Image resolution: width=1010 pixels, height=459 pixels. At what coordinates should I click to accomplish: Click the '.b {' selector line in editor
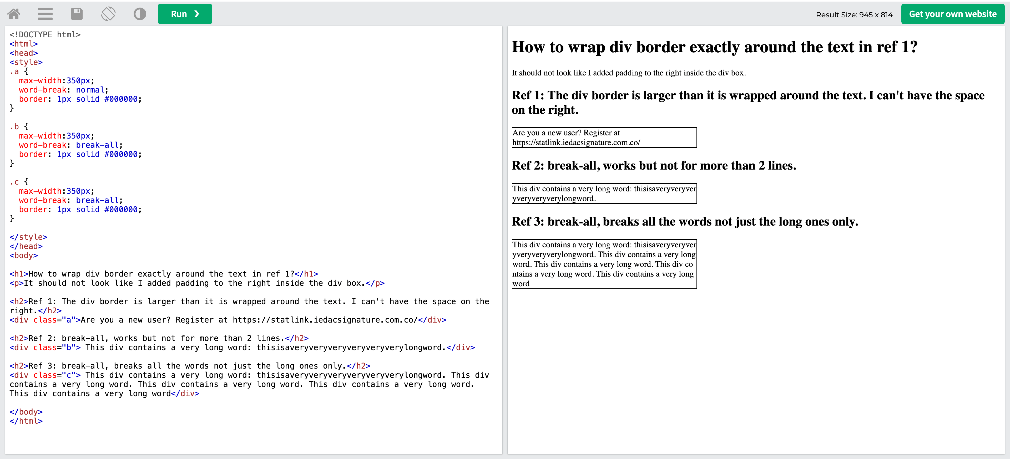click(x=19, y=127)
